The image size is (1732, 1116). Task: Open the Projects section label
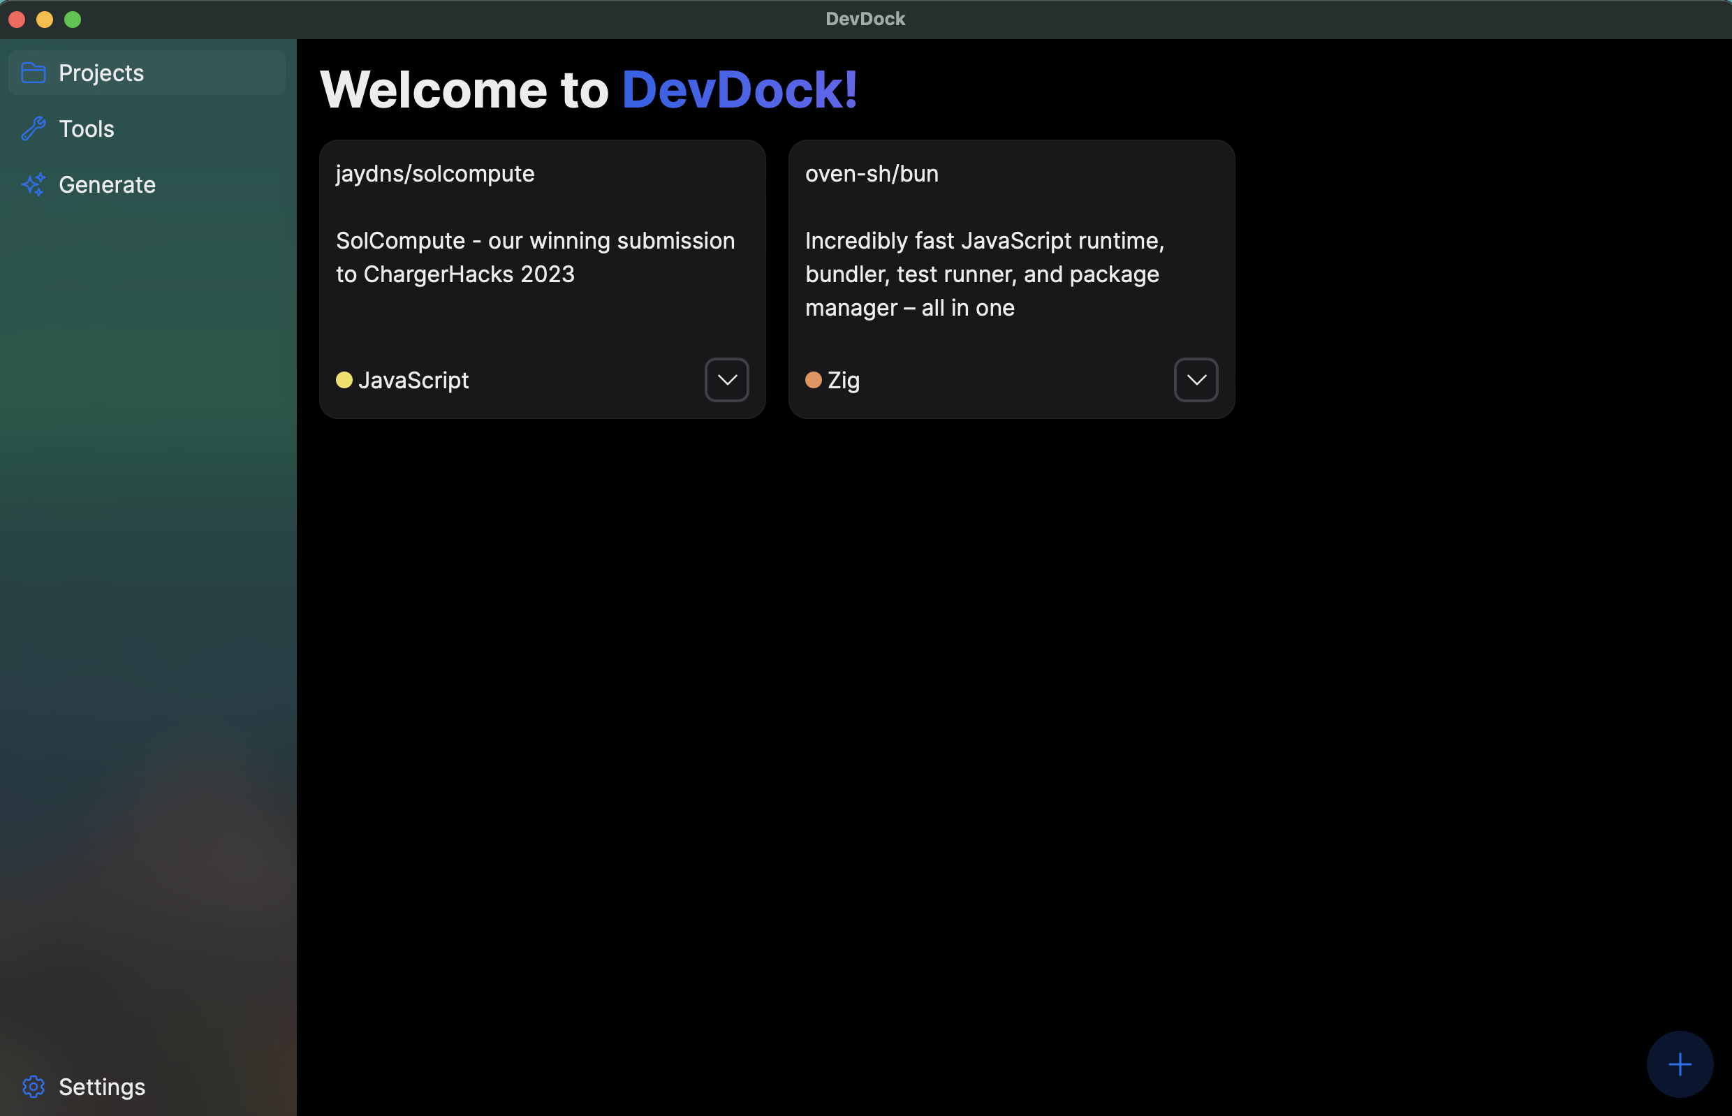101,73
